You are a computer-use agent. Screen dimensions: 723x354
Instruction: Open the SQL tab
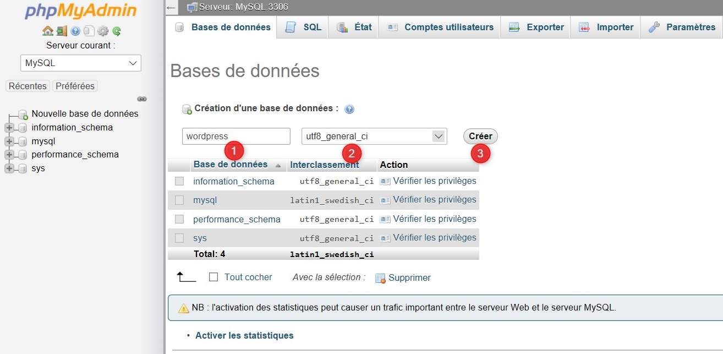(x=303, y=27)
